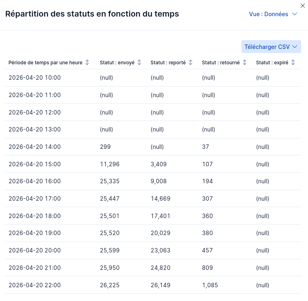The height and width of the screenshot is (301, 308).
Task: Close the dialog with the X icon
Action: click(x=303, y=6)
